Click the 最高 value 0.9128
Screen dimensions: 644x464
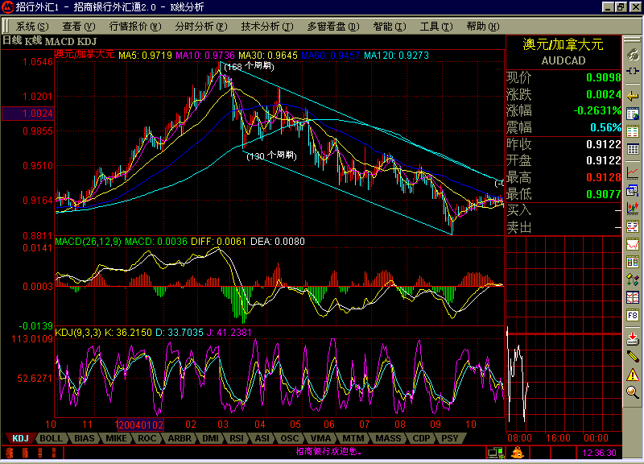click(603, 177)
